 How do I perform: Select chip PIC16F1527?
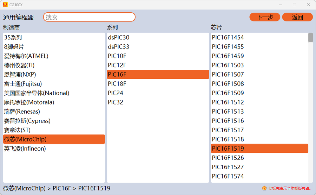[x=228, y=167]
